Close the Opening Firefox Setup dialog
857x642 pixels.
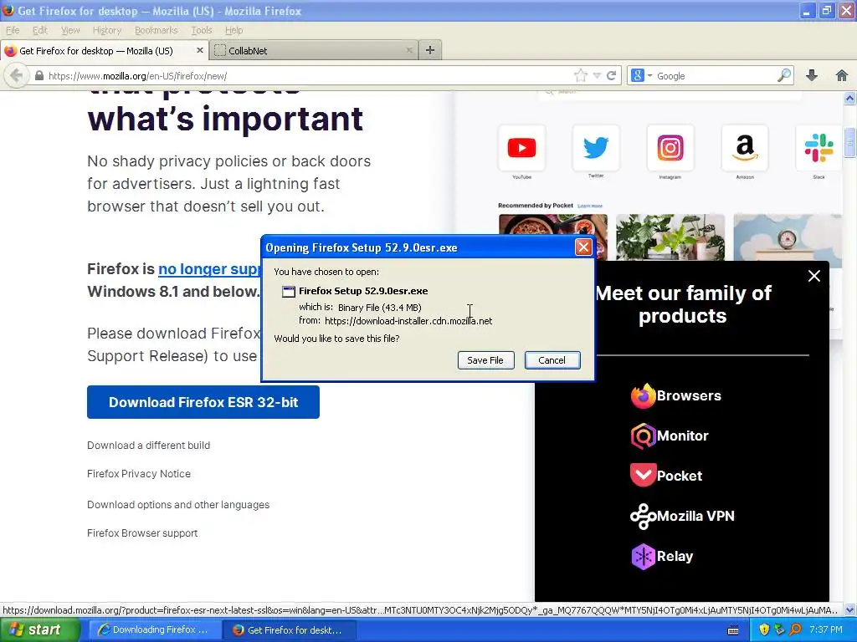(583, 247)
